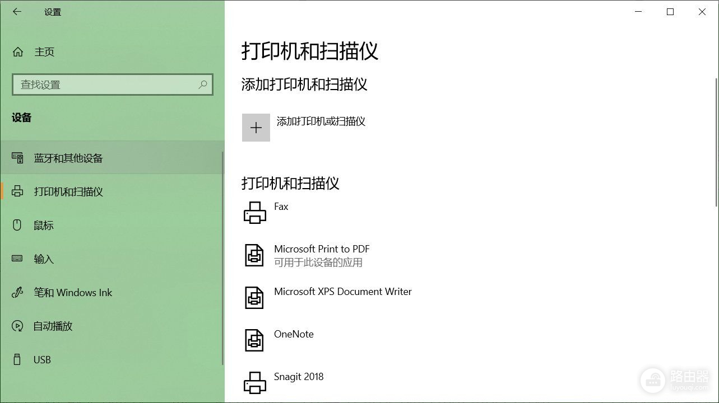Screen dimensions: 719x403
Task: Focus the 查找设置 search box
Action: click(113, 85)
